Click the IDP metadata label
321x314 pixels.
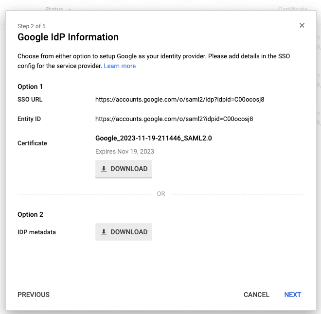[36, 232]
